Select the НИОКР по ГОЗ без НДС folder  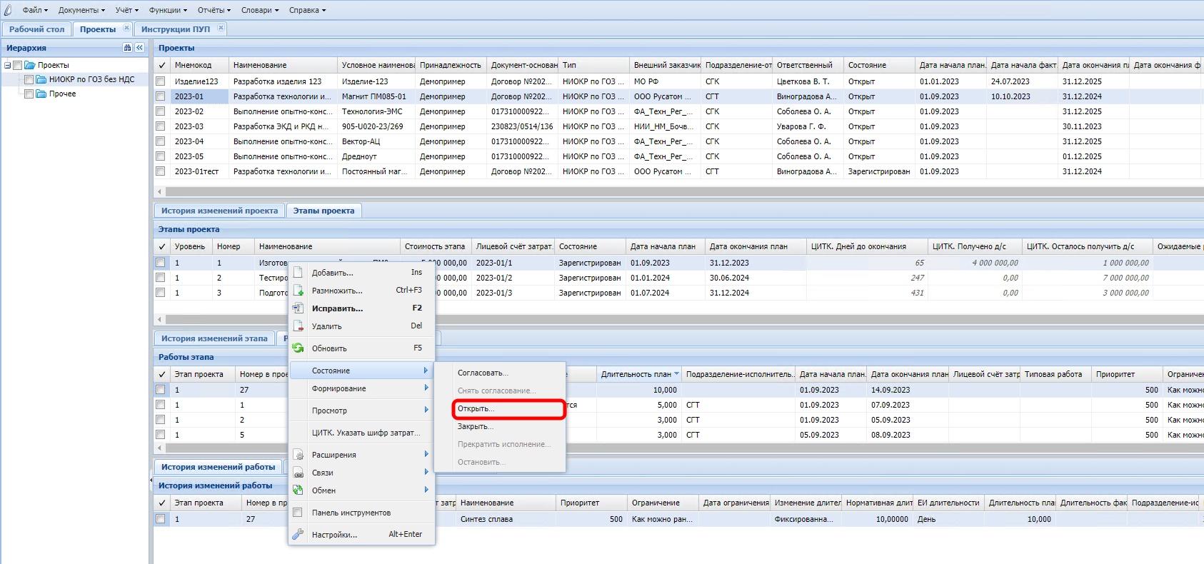coord(91,79)
